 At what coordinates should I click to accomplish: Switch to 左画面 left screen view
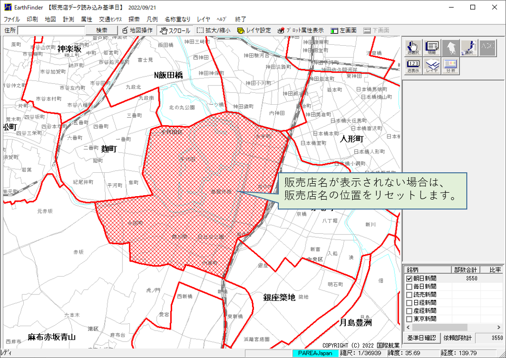(344, 30)
